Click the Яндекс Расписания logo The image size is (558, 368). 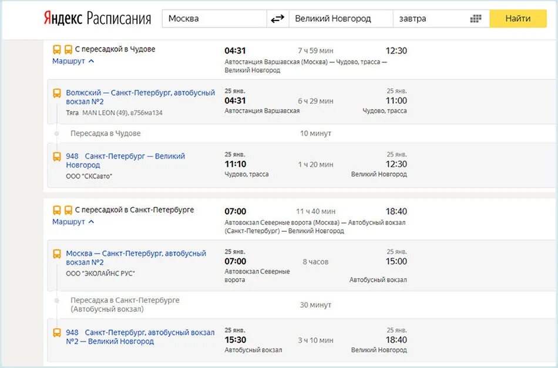pyautogui.click(x=97, y=18)
